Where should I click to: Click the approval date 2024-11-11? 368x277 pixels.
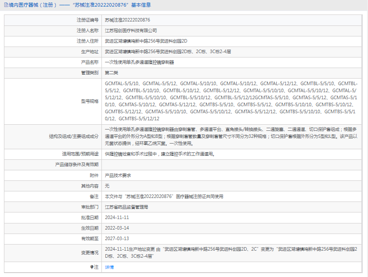pyautogui.click(x=117, y=217)
